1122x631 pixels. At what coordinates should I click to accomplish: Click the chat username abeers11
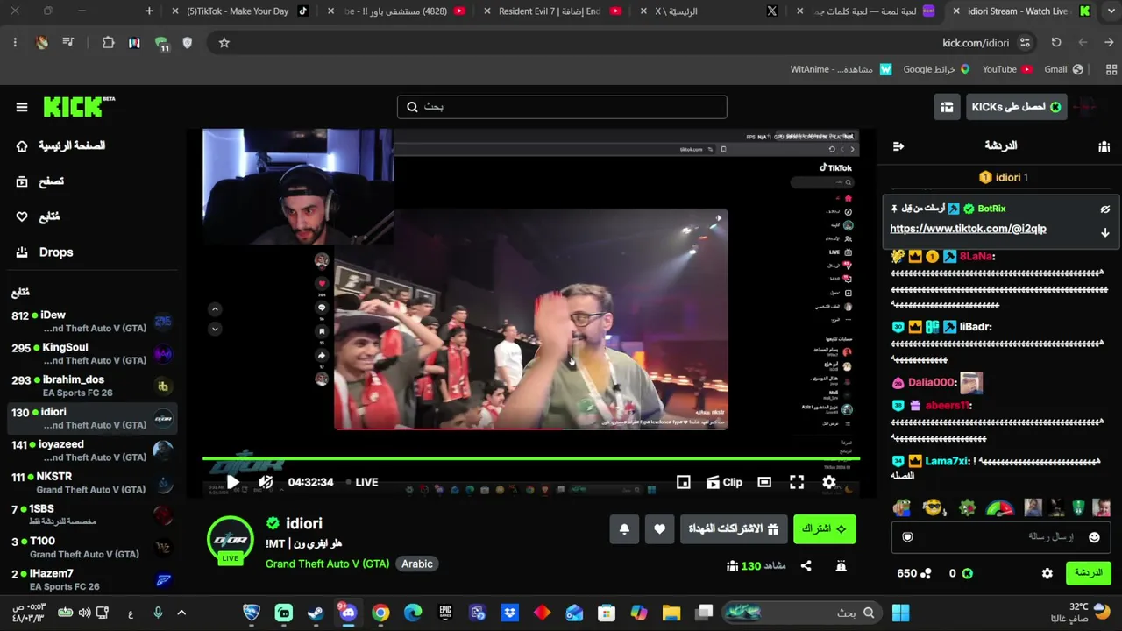948,406
